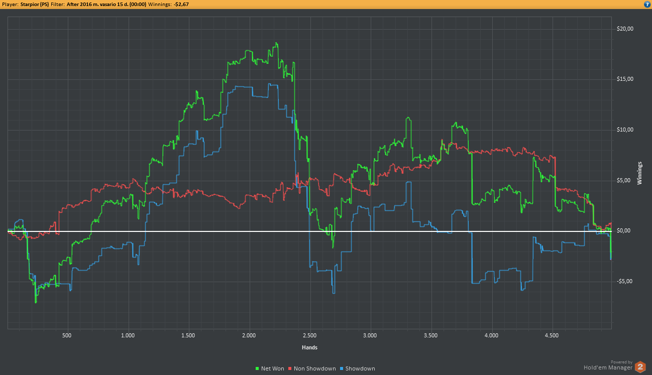Viewport: 652px width, 375px height.
Task: Click the 3.000 hands axis label
Action: tap(370, 335)
